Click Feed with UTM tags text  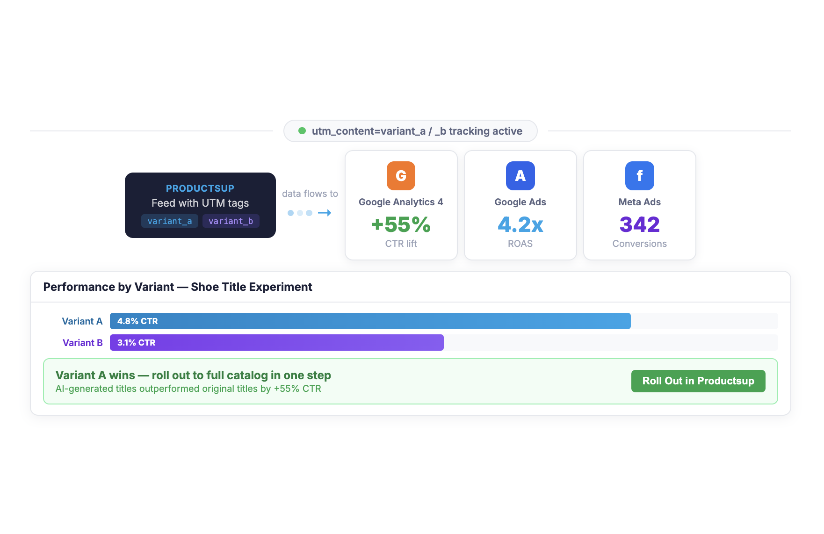[x=200, y=203]
